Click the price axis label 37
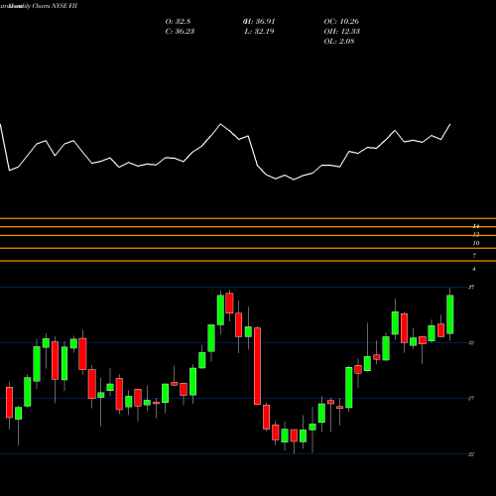Image resolution: width=496 pixels, height=496 pixels. 471,287
